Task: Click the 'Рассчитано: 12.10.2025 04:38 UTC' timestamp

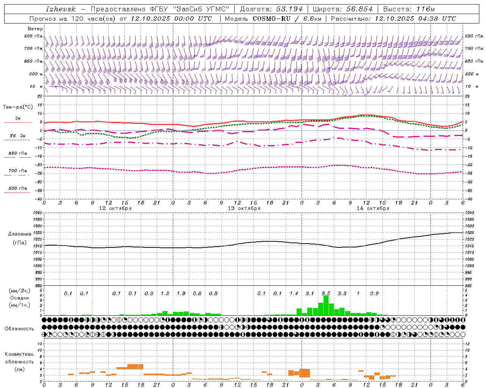Action: click(393, 19)
